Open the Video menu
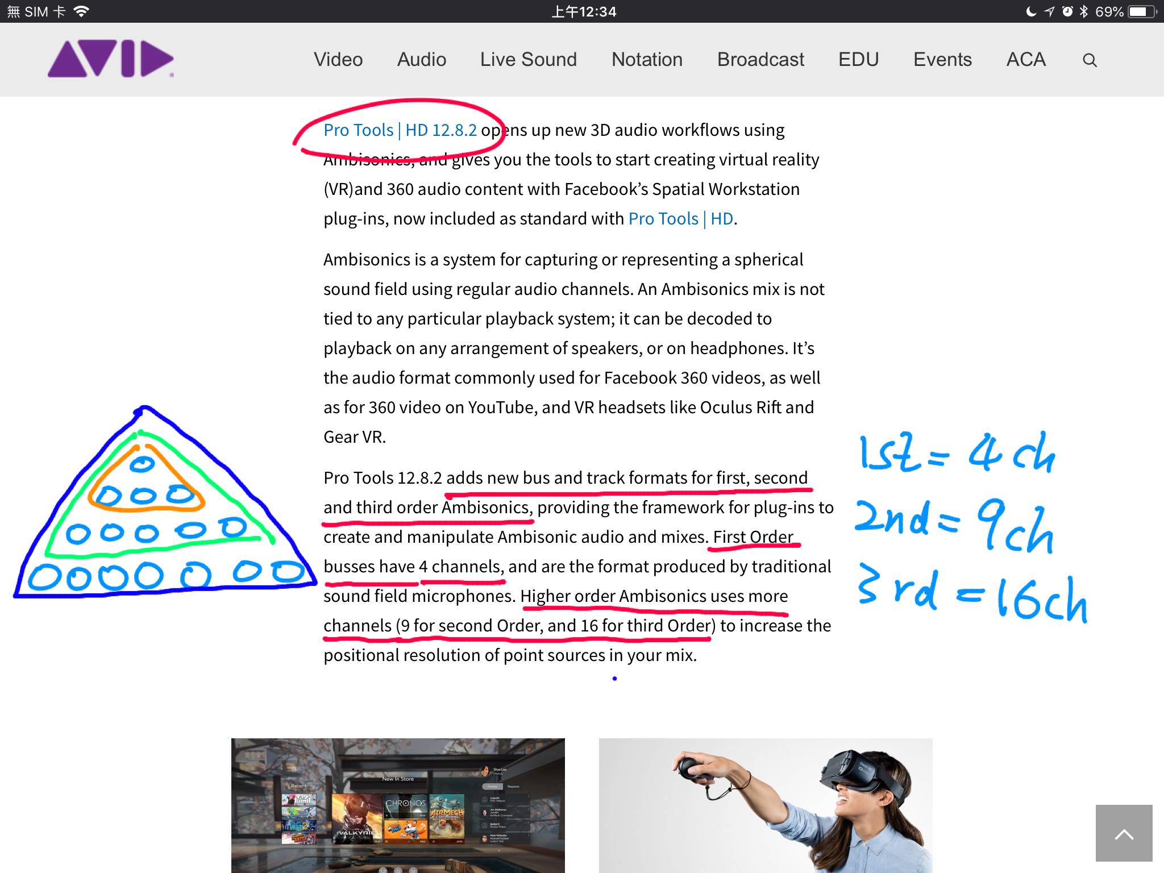Viewport: 1164px width, 873px height. [x=338, y=59]
